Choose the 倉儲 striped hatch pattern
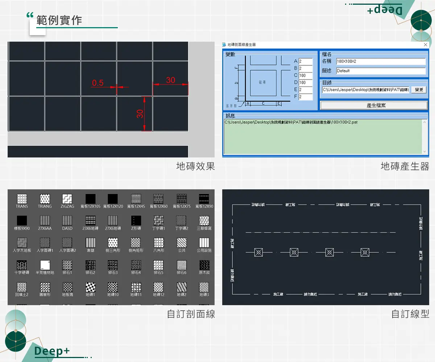This screenshot has width=435, height=362. coord(90,243)
